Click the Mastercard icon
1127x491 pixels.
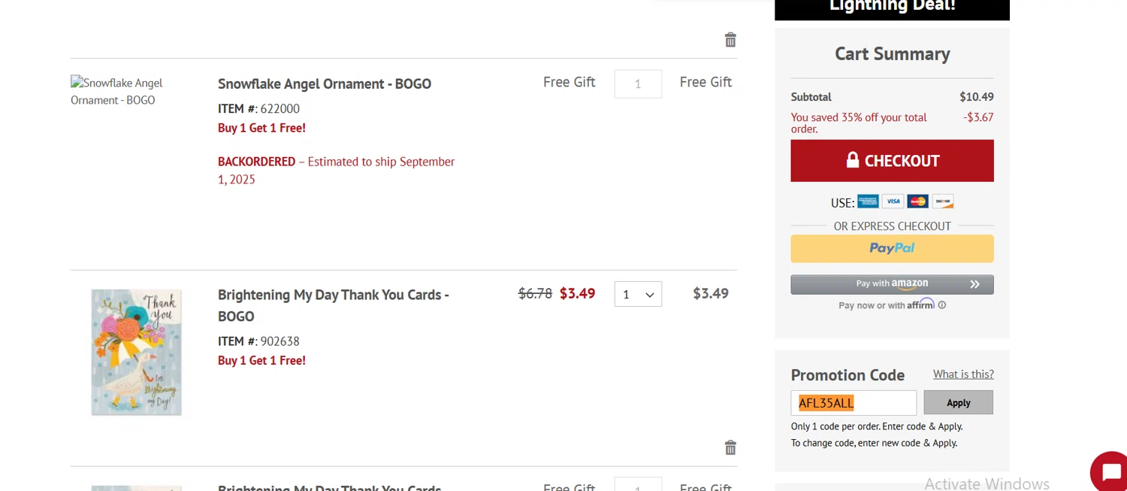[x=917, y=202]
